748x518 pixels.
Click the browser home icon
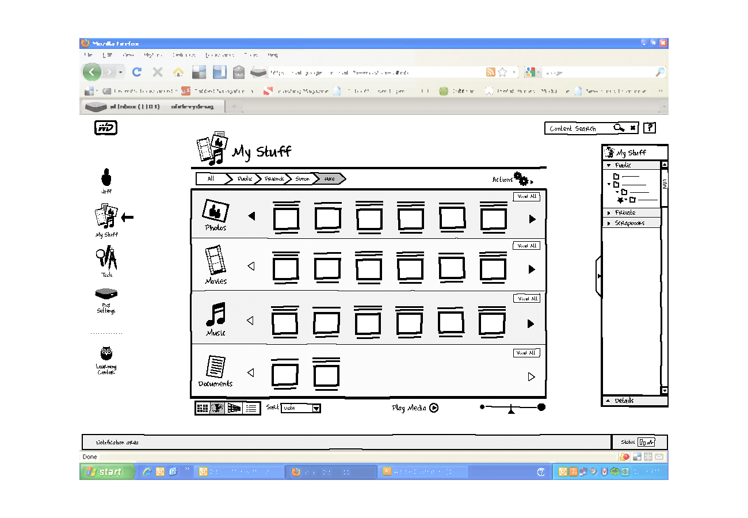(178, 72)
